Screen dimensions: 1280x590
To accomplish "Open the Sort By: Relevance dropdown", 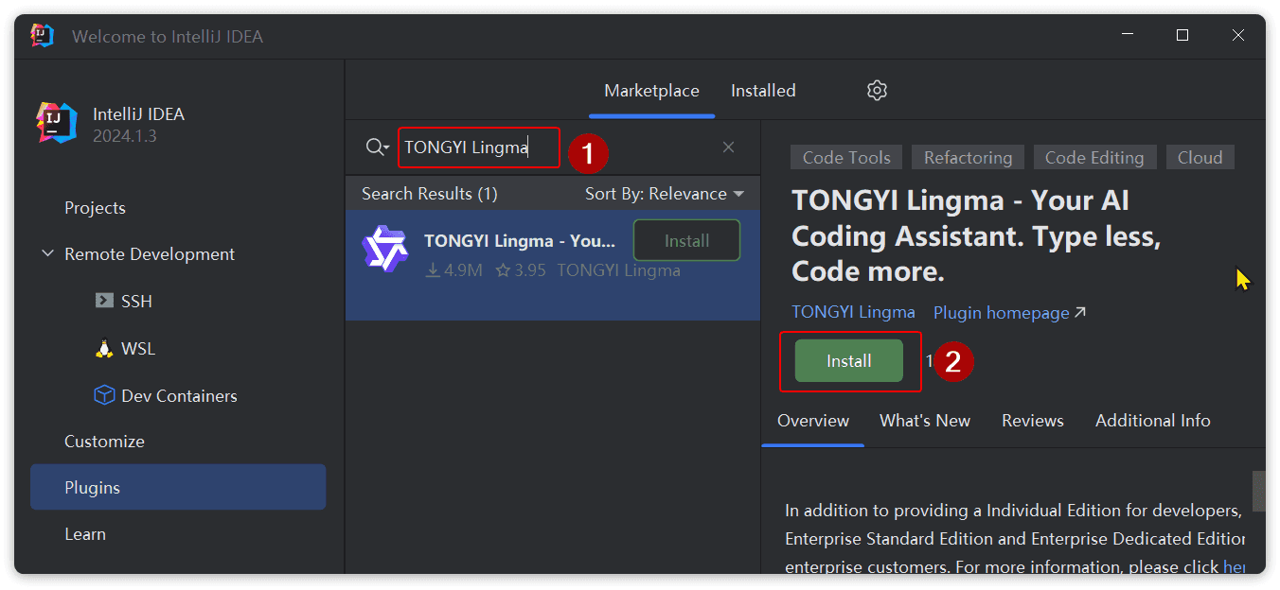I will point(665,194).
